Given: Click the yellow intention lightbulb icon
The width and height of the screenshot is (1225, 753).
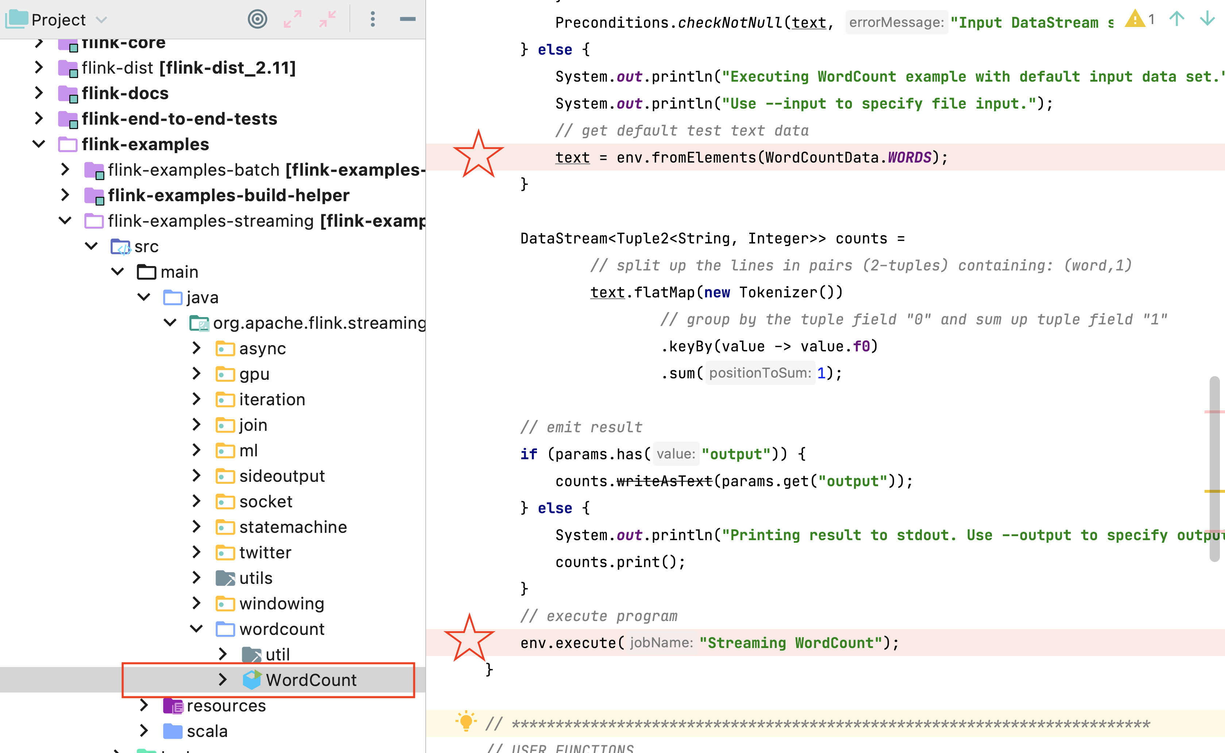Looking at the screenshot, I should pyautogui.click(x=465, y=722).
